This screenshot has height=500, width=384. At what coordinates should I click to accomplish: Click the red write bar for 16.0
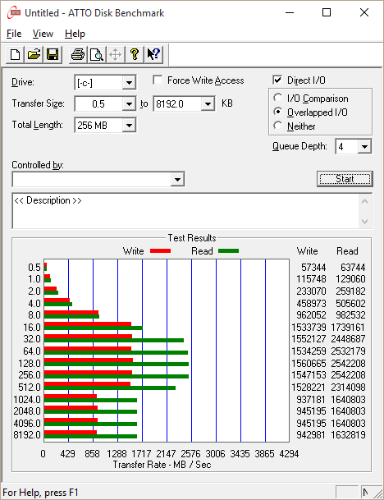click(88, 324)
